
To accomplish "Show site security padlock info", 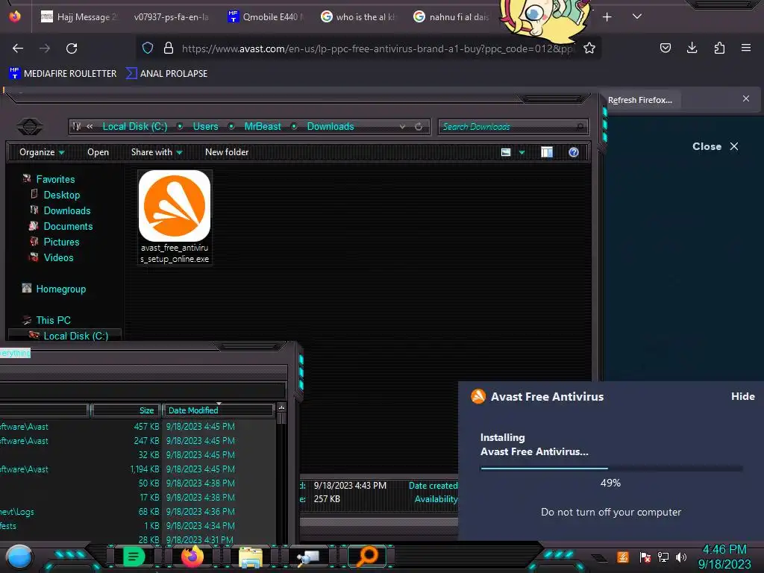I will click(169, 48).
